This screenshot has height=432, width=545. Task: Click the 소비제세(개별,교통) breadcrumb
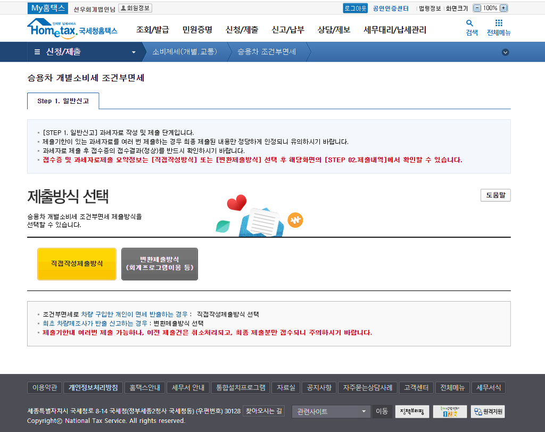click(185, 52)
